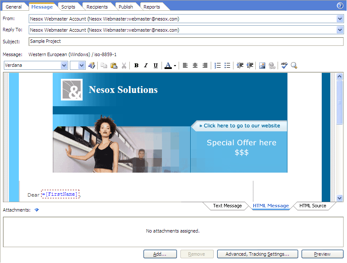Select the HTML Message view tab

point(271,206)
